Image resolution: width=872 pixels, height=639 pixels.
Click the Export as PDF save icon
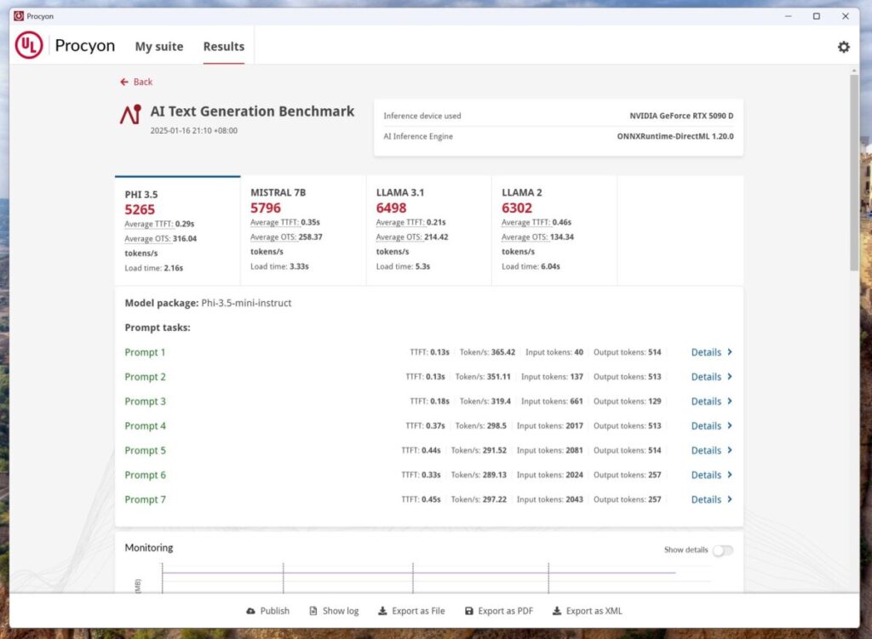point(469,611)
